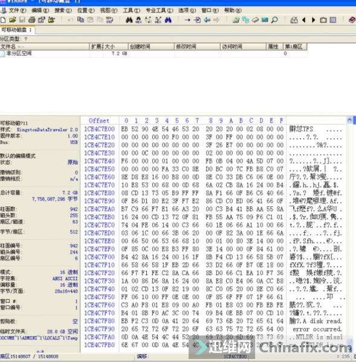This screenshot has height=362, width=356.
Task: Print using the printer icon
Action: 31,20
